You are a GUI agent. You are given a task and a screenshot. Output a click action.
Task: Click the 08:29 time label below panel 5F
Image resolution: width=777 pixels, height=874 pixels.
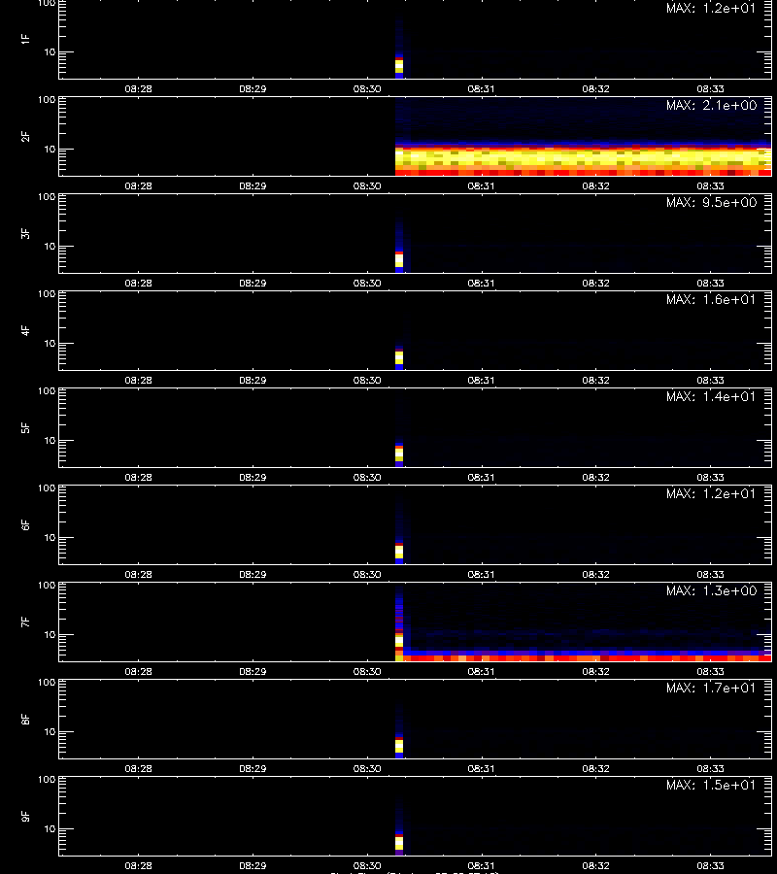(253, 477)
